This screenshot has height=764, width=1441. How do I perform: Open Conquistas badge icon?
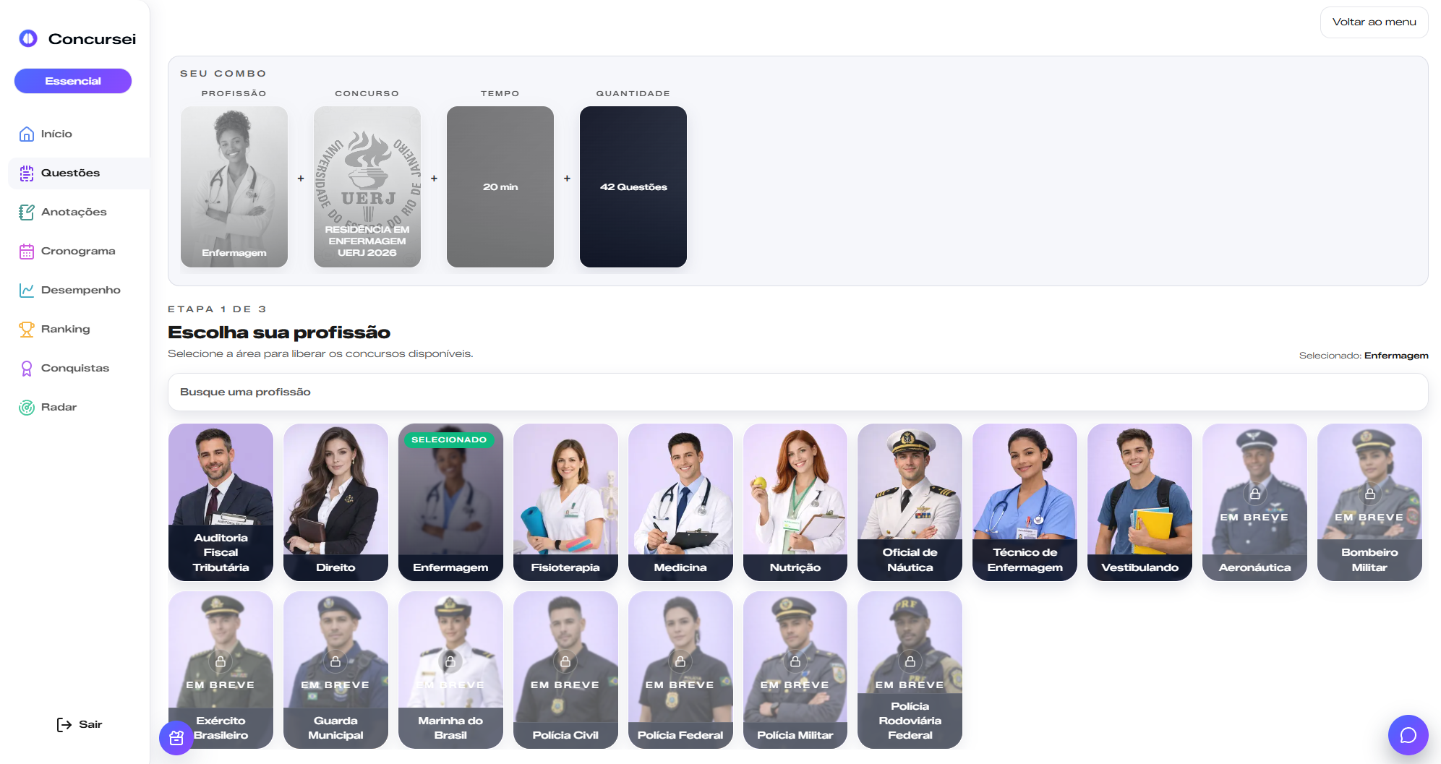click(x=27, y=368)
